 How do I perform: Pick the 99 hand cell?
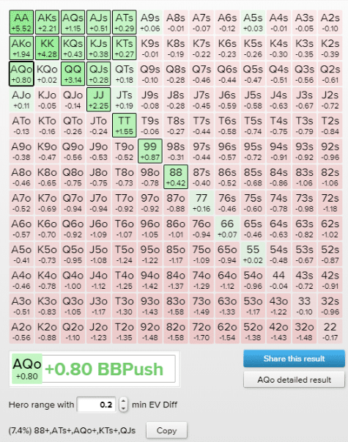[x=150, y=151]
